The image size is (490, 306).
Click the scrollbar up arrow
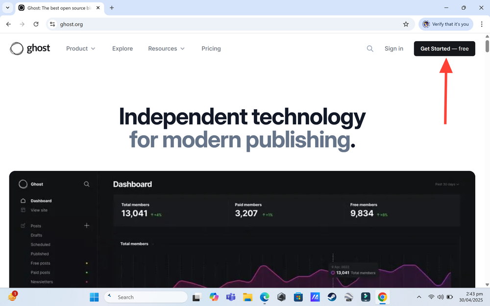coord(487,36)
